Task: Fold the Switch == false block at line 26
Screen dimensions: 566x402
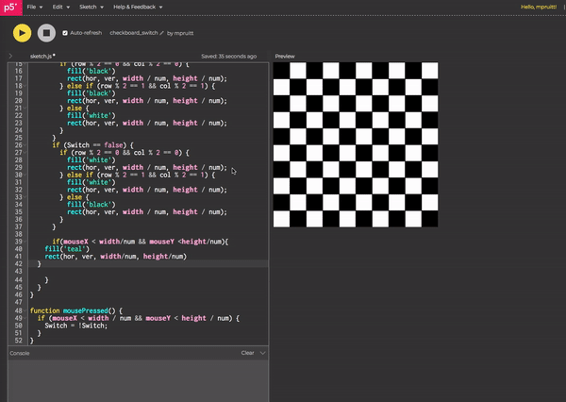Action: coord(25,145)
